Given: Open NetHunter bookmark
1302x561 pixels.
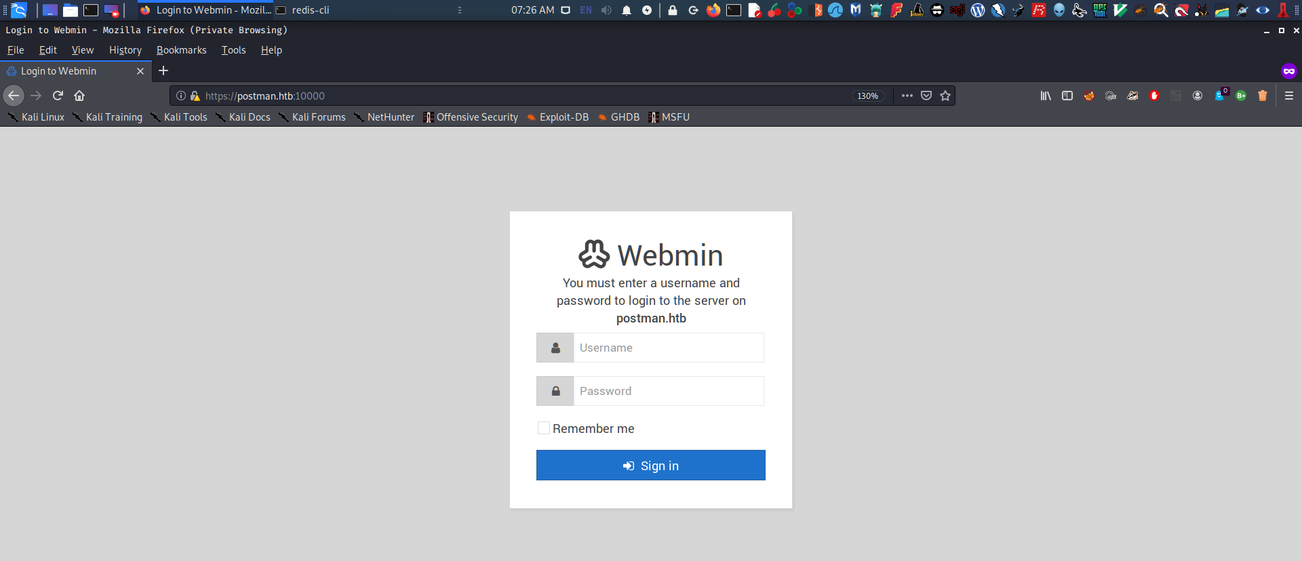Looking at the screenshot, I should pyautogui.click(x=384, y=117).
